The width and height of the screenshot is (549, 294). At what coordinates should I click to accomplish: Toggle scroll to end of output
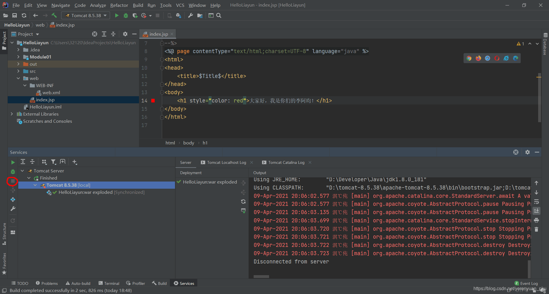[536, 211]
